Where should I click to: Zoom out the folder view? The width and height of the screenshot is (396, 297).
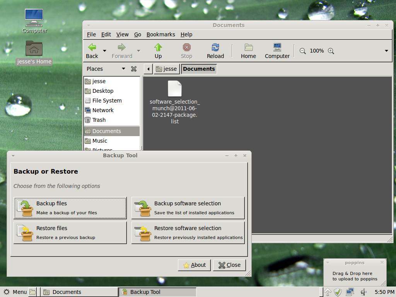302,51
